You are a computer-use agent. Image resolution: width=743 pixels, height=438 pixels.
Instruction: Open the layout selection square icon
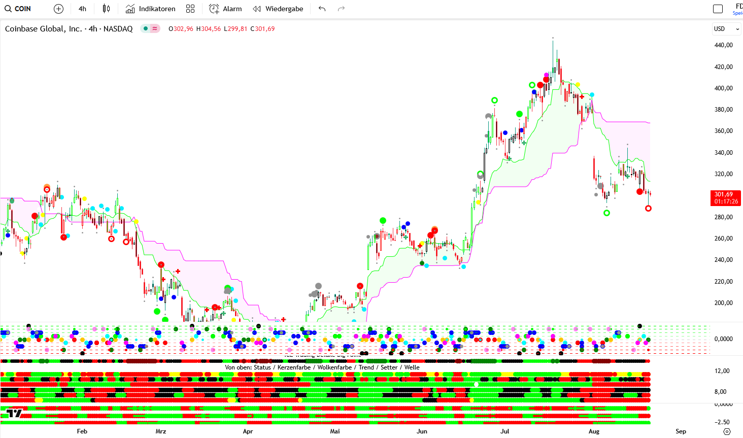coord(718,9)
